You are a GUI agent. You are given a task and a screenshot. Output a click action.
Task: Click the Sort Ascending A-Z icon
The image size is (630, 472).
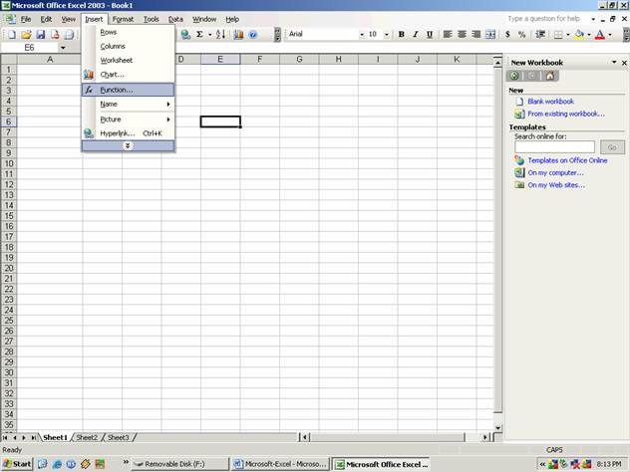pyautogui.click(x=220, y=35)
